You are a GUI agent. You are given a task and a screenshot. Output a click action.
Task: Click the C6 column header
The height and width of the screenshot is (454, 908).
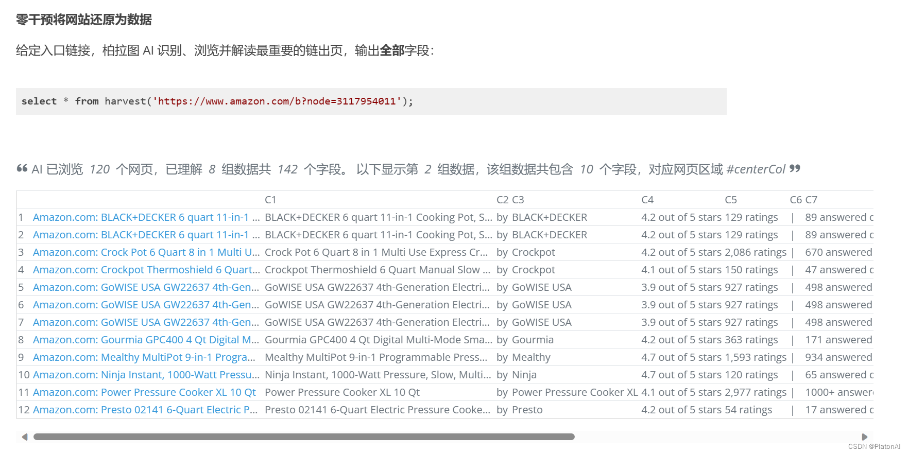[796, 200]
